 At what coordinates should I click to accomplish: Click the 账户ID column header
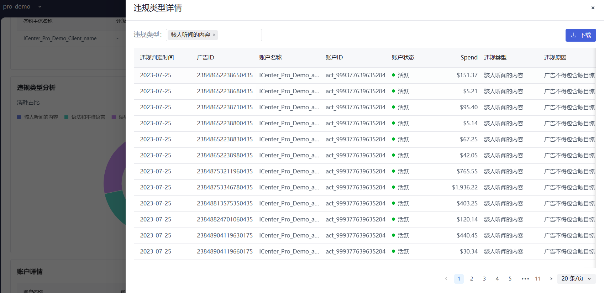tap(334, 58)
